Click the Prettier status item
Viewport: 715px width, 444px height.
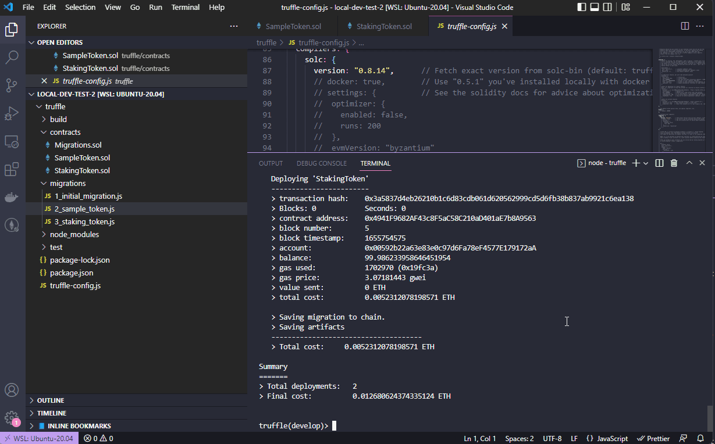pos(653,438)
